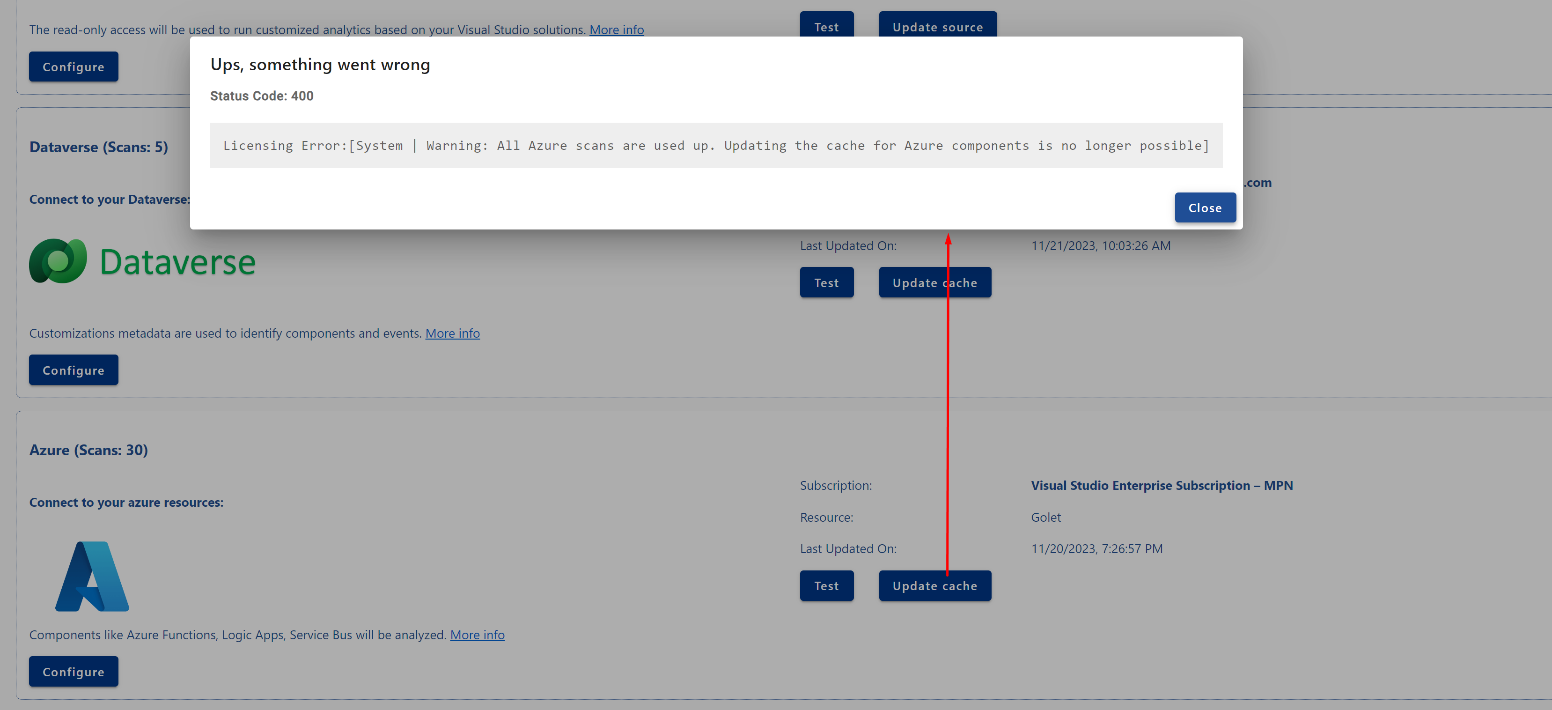Click Azure last updated '11/20/2023, 7:26:57 PM'
The width and height of the screenshot is (1552, 710).
(x=1097, y=548)
